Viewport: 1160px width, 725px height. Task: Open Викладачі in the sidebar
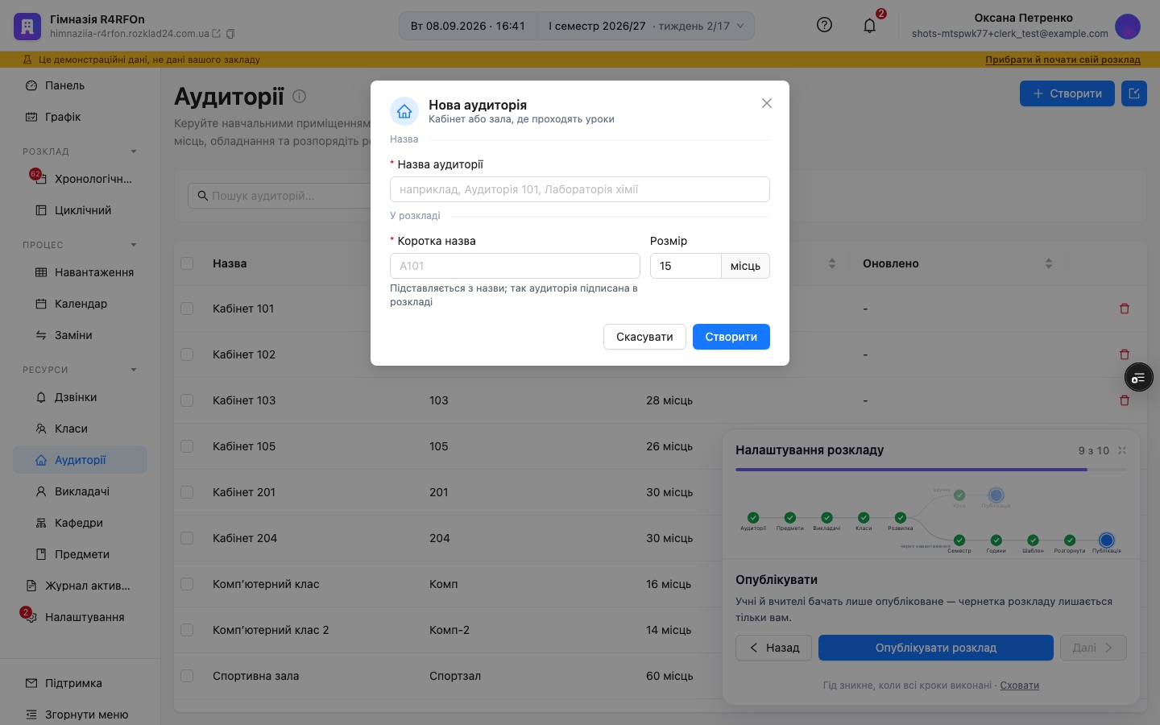[80, 491]
